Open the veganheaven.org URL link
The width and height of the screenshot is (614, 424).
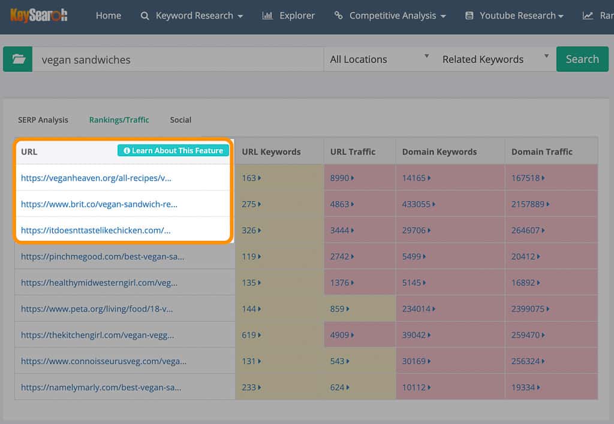coord(96,178)
